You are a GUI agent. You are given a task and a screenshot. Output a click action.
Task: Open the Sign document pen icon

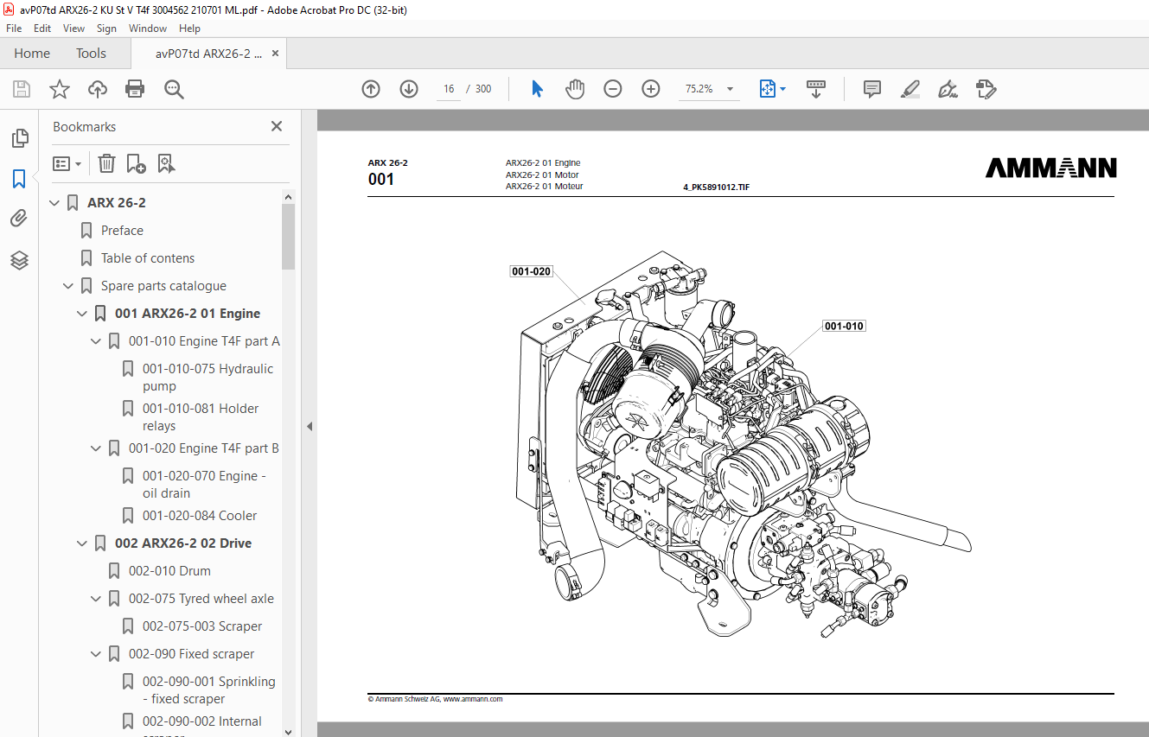click(948, 89)
